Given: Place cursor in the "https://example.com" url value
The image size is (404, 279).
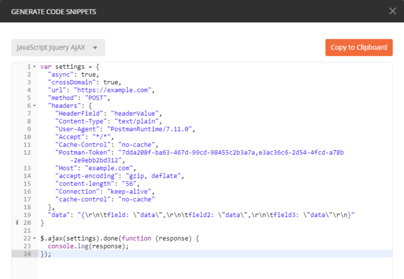Looking at the screenshot, I should (121, 90).
